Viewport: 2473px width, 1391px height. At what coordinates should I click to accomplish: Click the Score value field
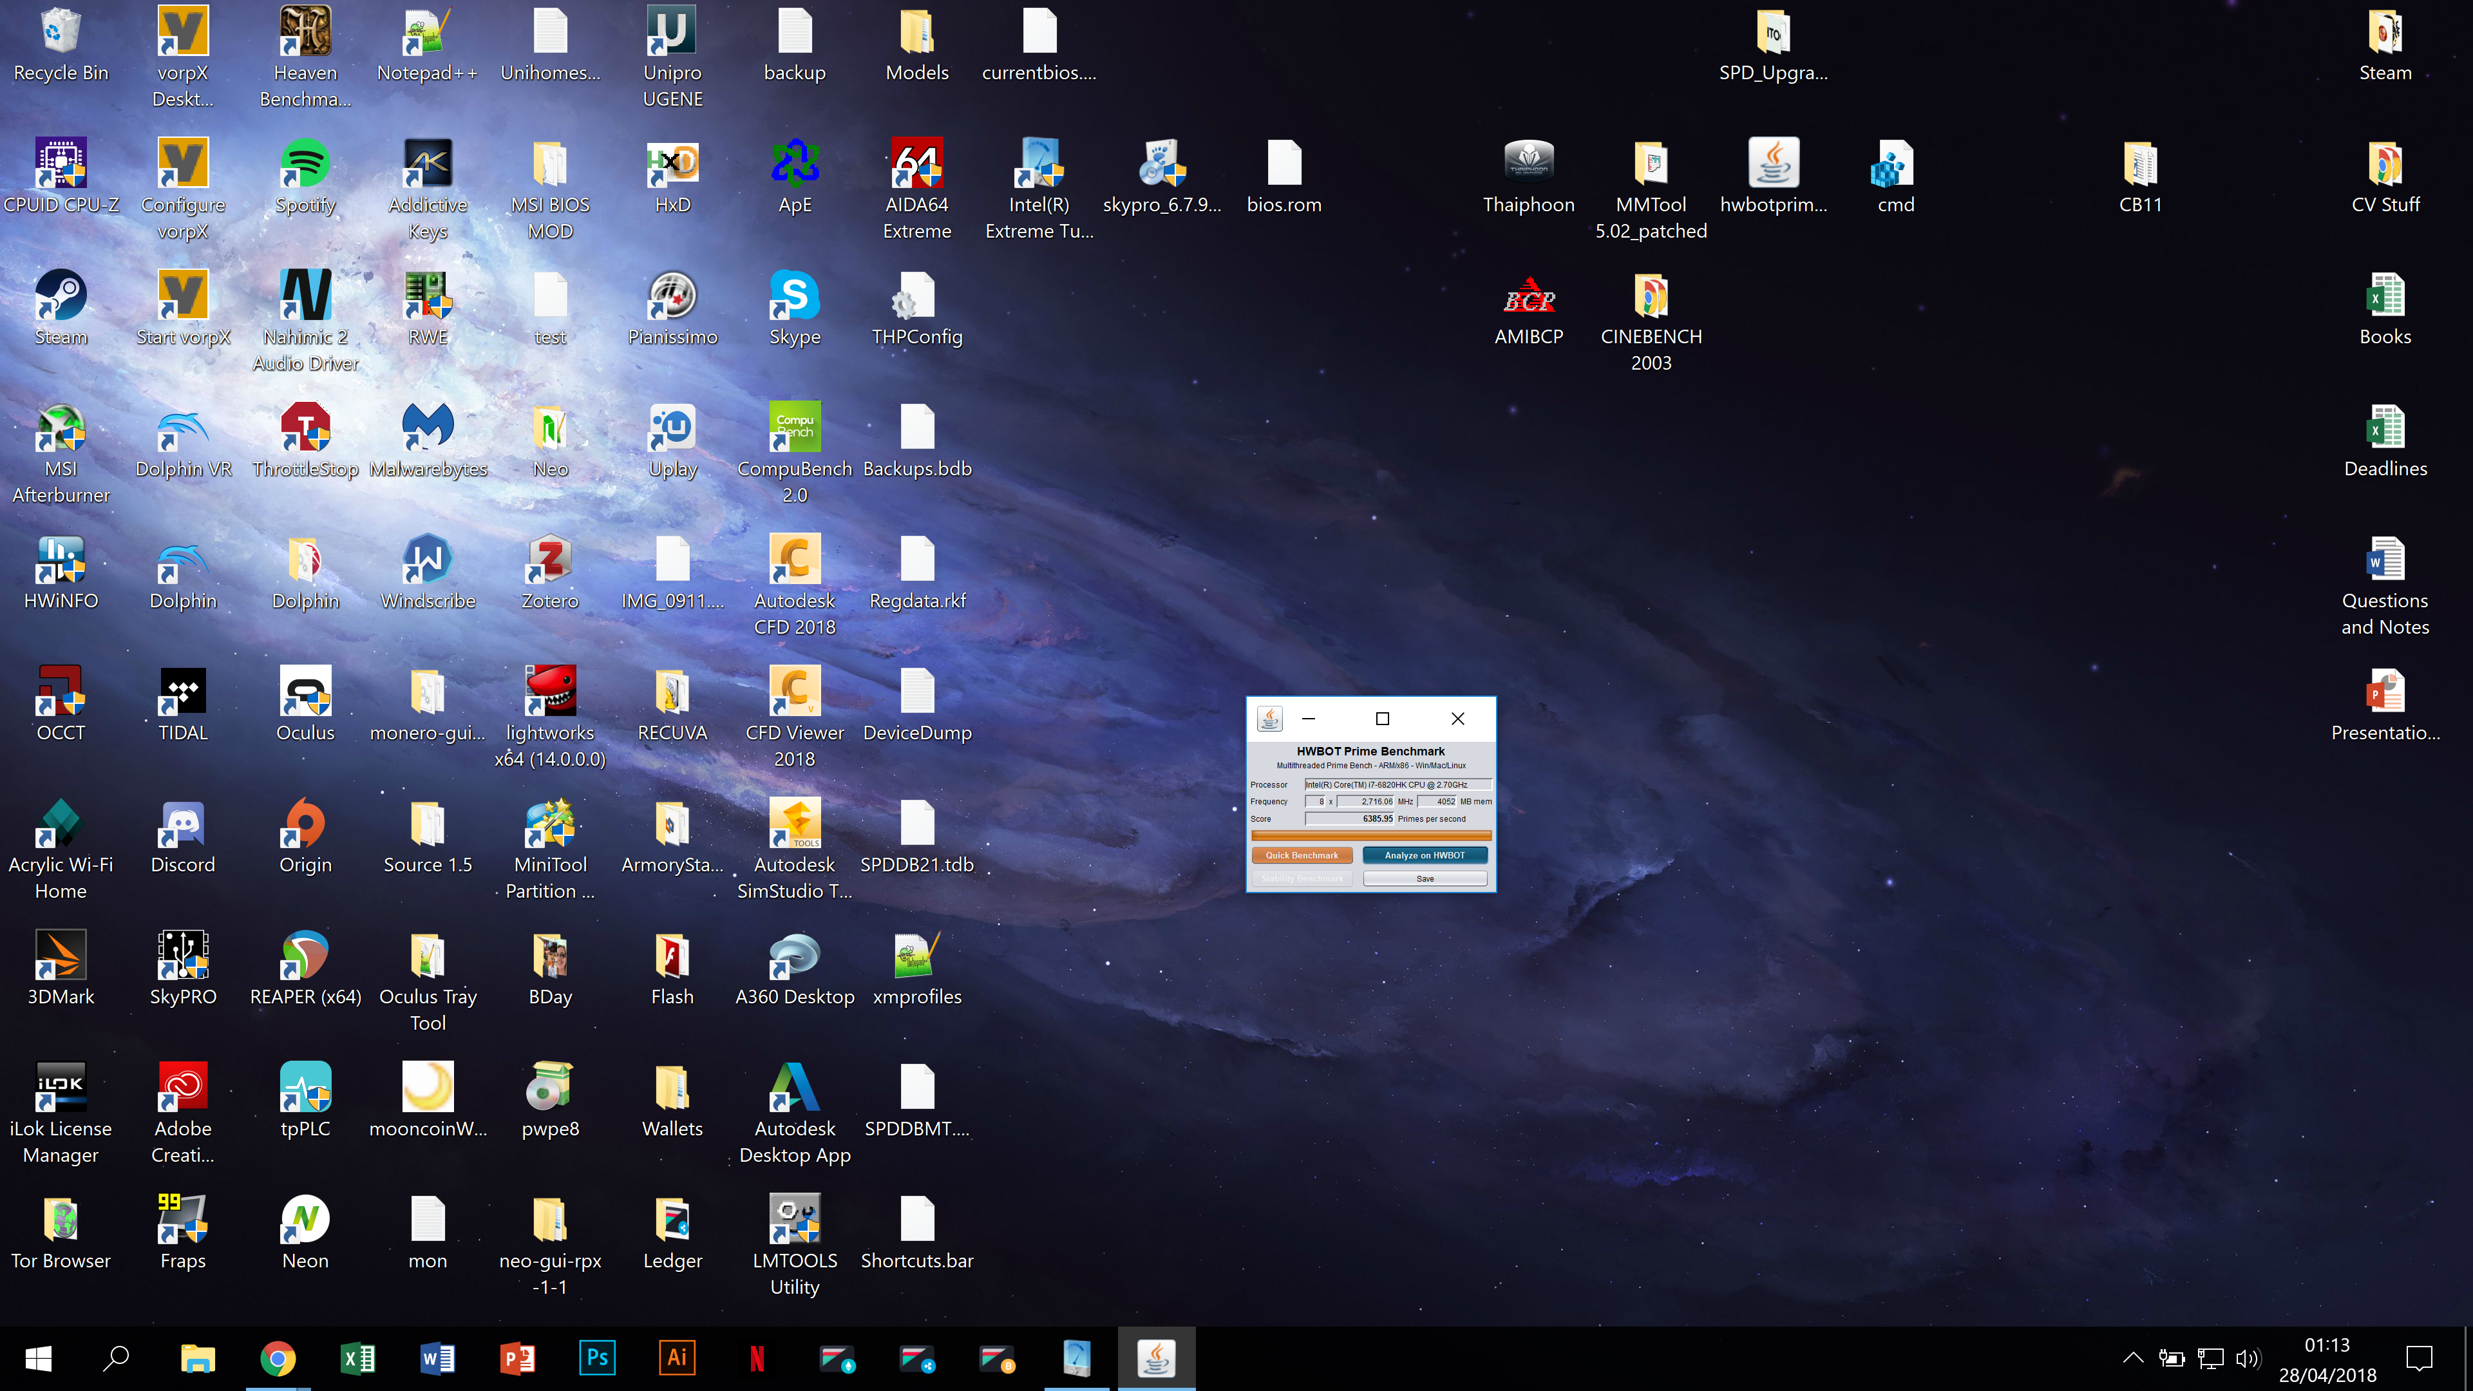[1349, 819]
